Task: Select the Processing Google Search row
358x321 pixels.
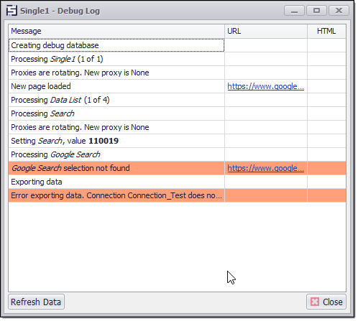Action: tap(177, 154)
